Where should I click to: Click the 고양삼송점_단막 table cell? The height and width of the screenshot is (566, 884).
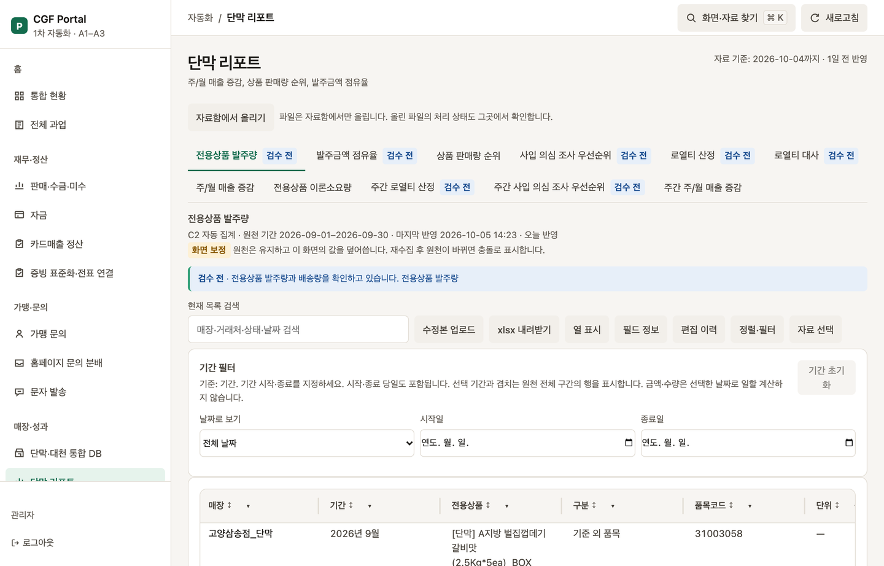point(241,533)
